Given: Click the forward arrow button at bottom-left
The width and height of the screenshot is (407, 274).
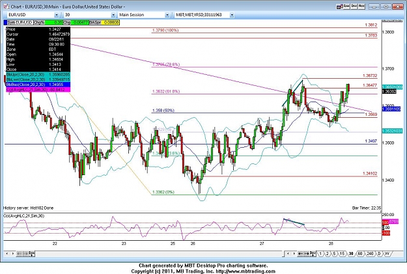Looking at the screenshot, I should click(25, 254).
